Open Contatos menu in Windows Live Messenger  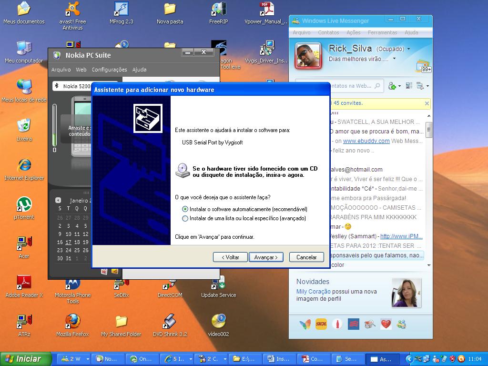coord(328,32)
